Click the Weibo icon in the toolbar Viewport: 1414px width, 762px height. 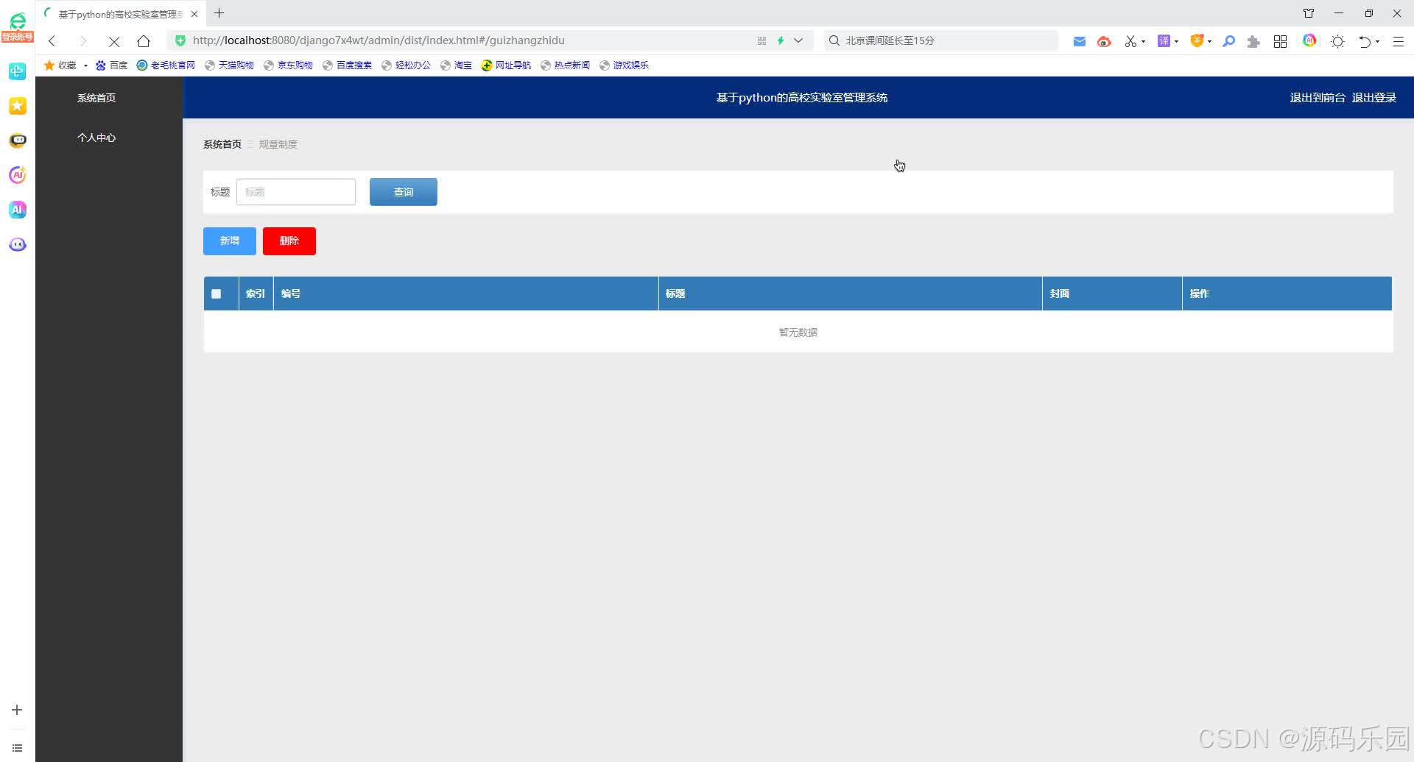(x=1105, y=41)
